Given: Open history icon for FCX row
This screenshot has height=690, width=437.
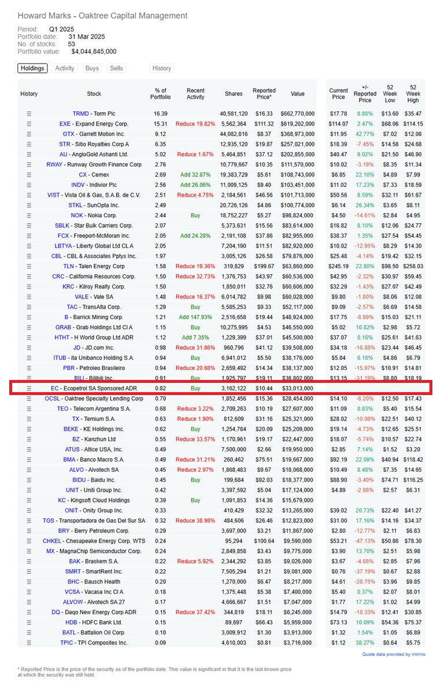Looking at the screenshot, I should (29, 235).
